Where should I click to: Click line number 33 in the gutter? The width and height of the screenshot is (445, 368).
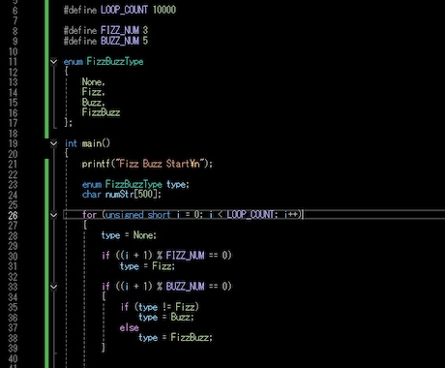coord(13,287)
